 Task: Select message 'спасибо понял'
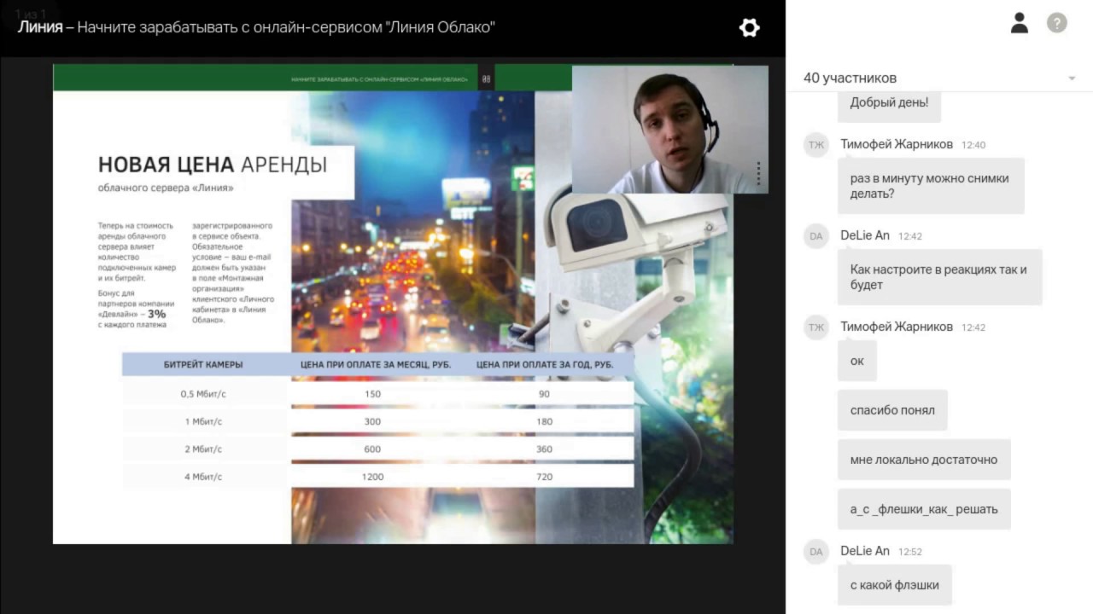(x=892, y=410)
